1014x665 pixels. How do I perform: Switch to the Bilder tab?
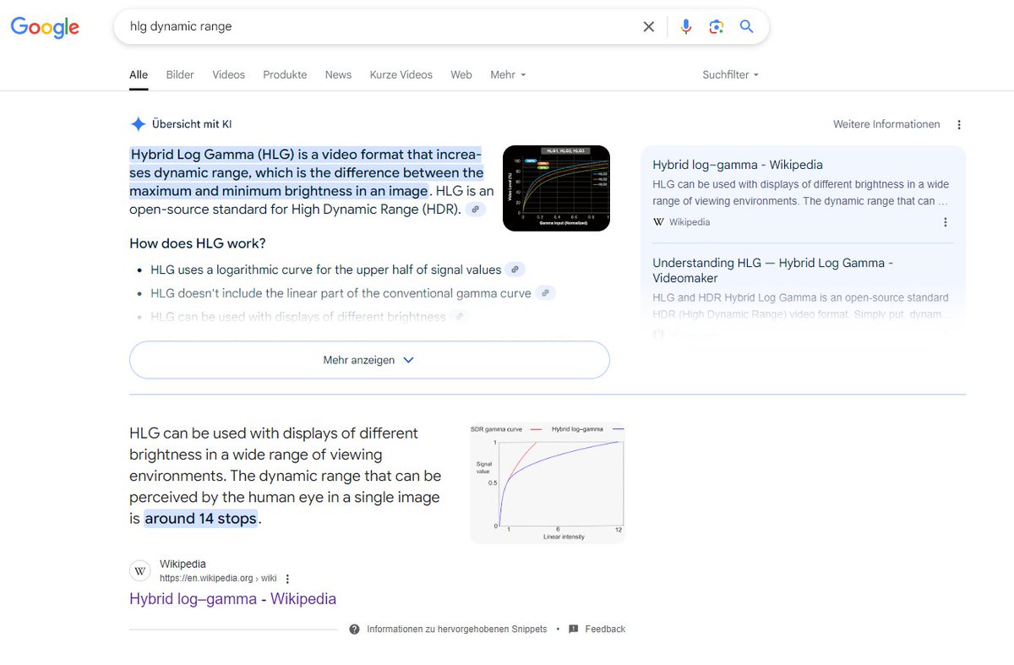point(179,74)
